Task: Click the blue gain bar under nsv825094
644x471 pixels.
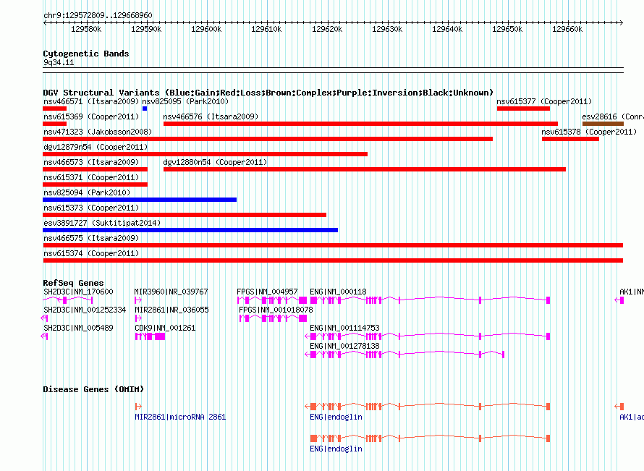Action: (x=140, y=200)
